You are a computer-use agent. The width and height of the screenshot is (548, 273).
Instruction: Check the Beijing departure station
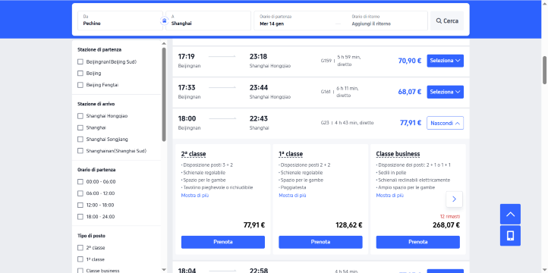point(80,74)
